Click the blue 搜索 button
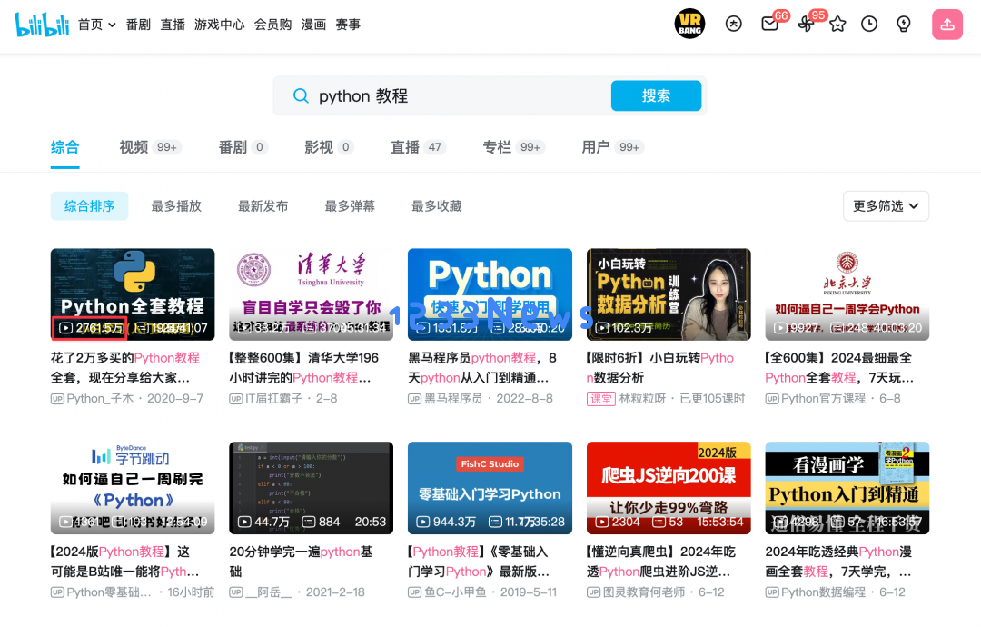 click(x=657, y=95)
